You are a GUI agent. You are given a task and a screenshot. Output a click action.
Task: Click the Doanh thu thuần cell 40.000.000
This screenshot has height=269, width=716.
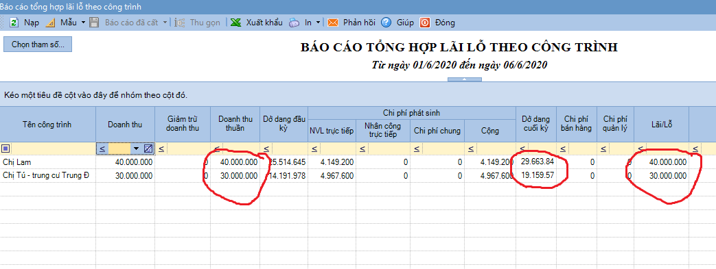(235, 162)
